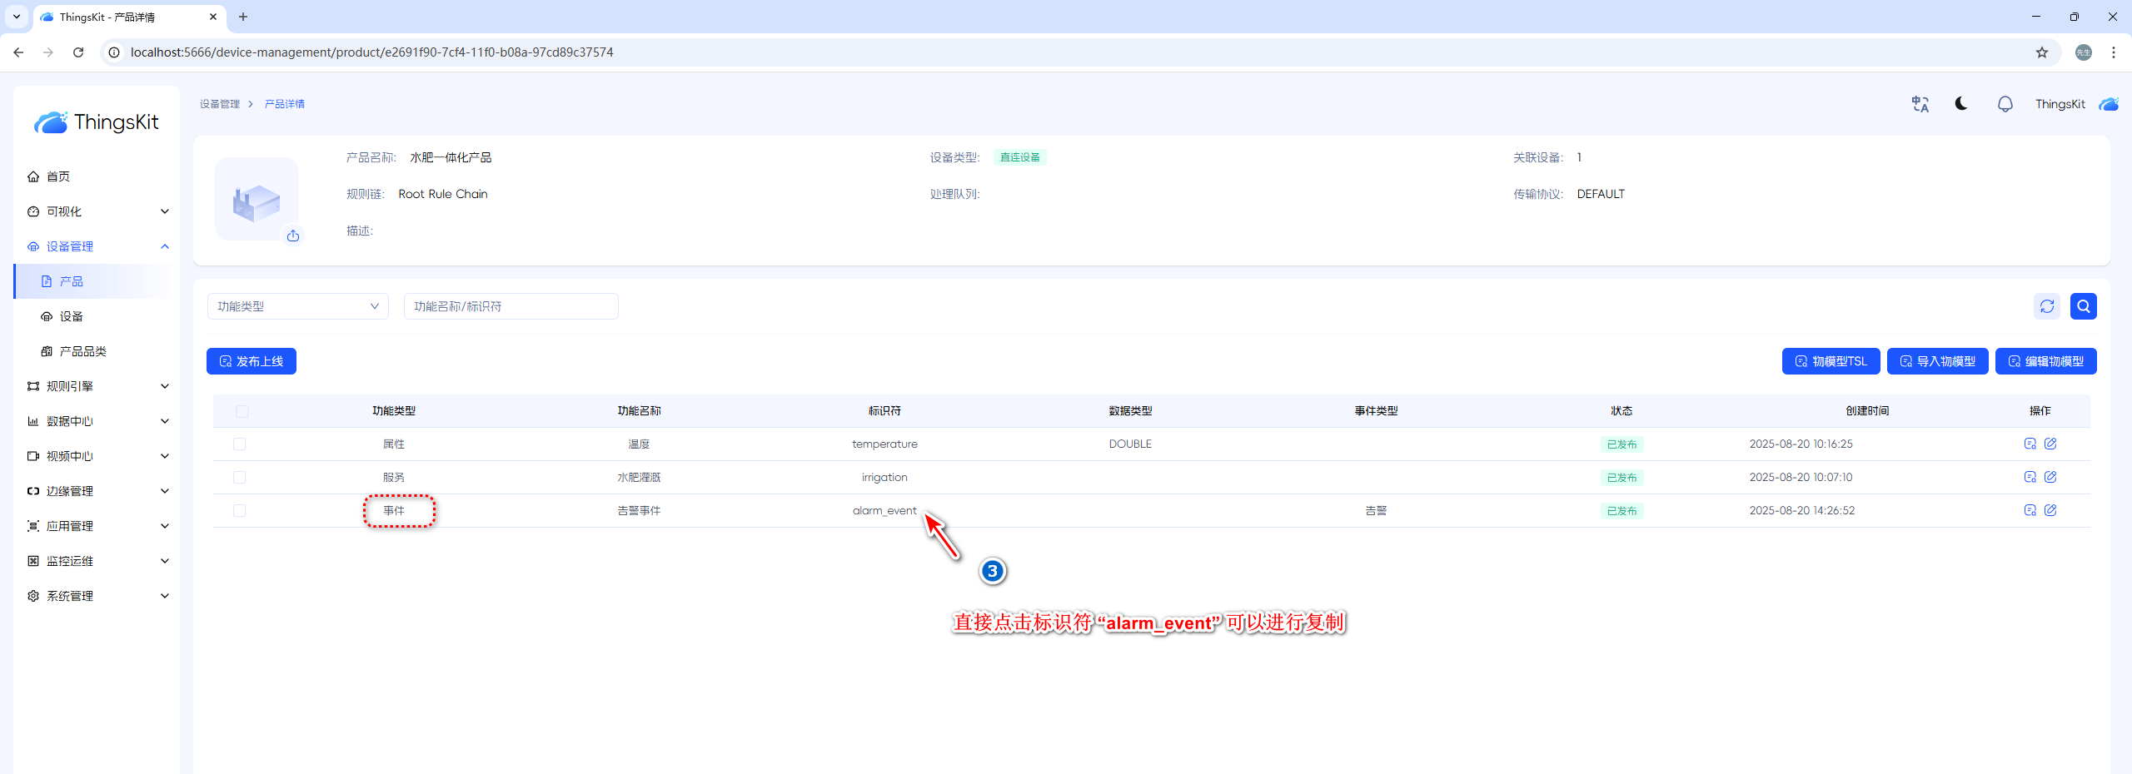Click the refresh icon beside search
Image resolution: width=2132 pixels, height=774 pixels.
(x=2046, y=306)
